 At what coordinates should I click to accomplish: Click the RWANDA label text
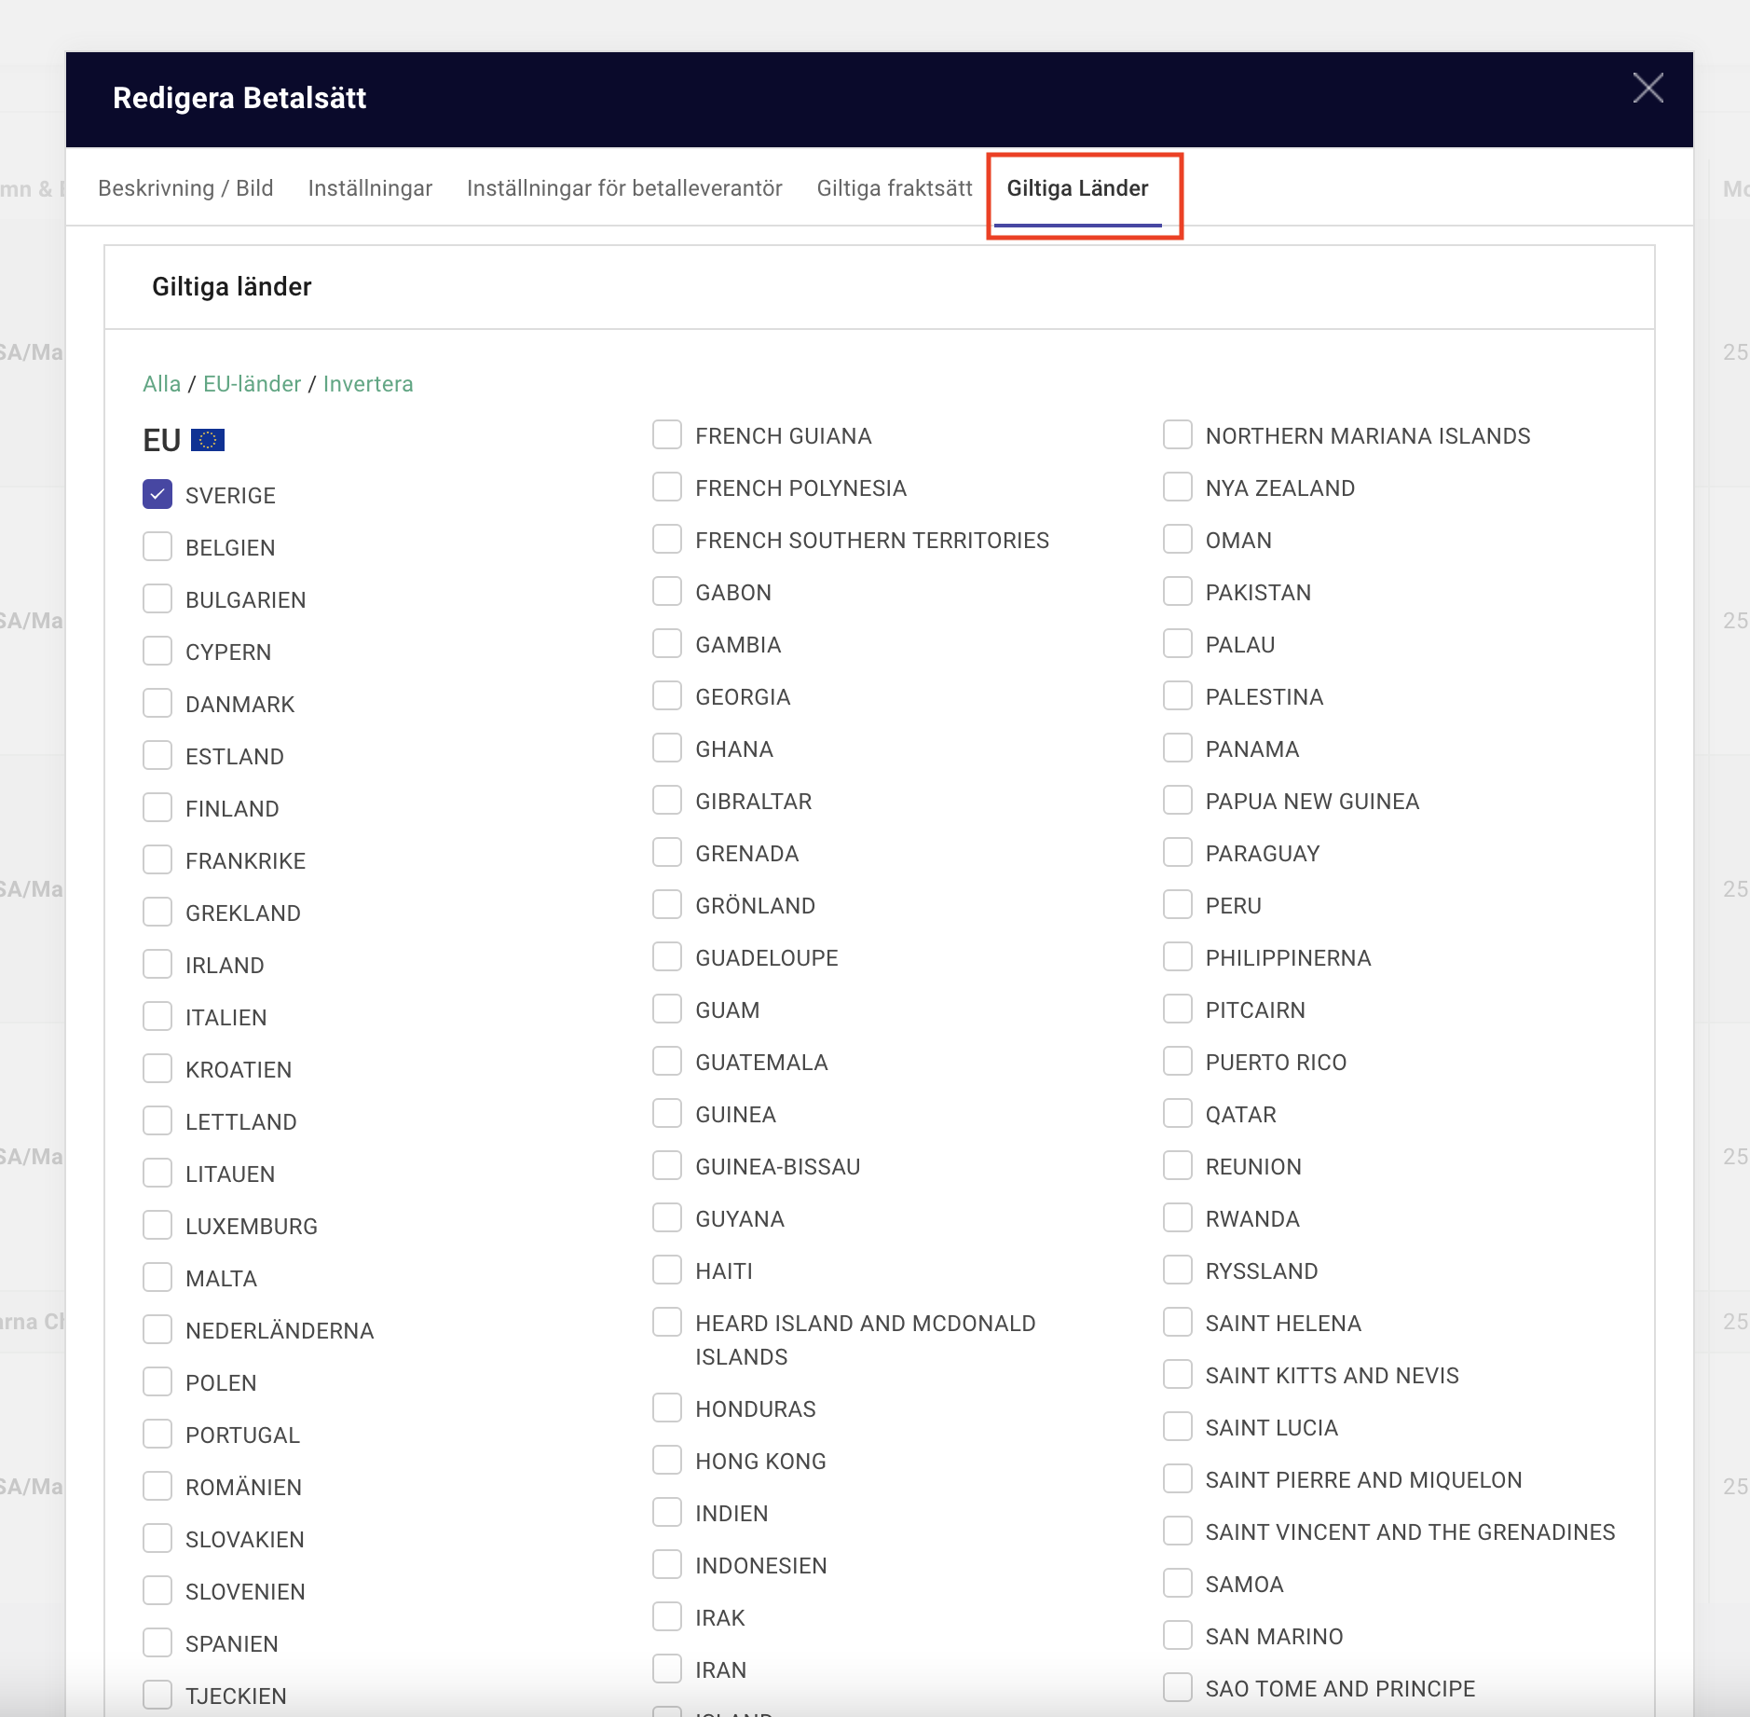point(1252,1219)
